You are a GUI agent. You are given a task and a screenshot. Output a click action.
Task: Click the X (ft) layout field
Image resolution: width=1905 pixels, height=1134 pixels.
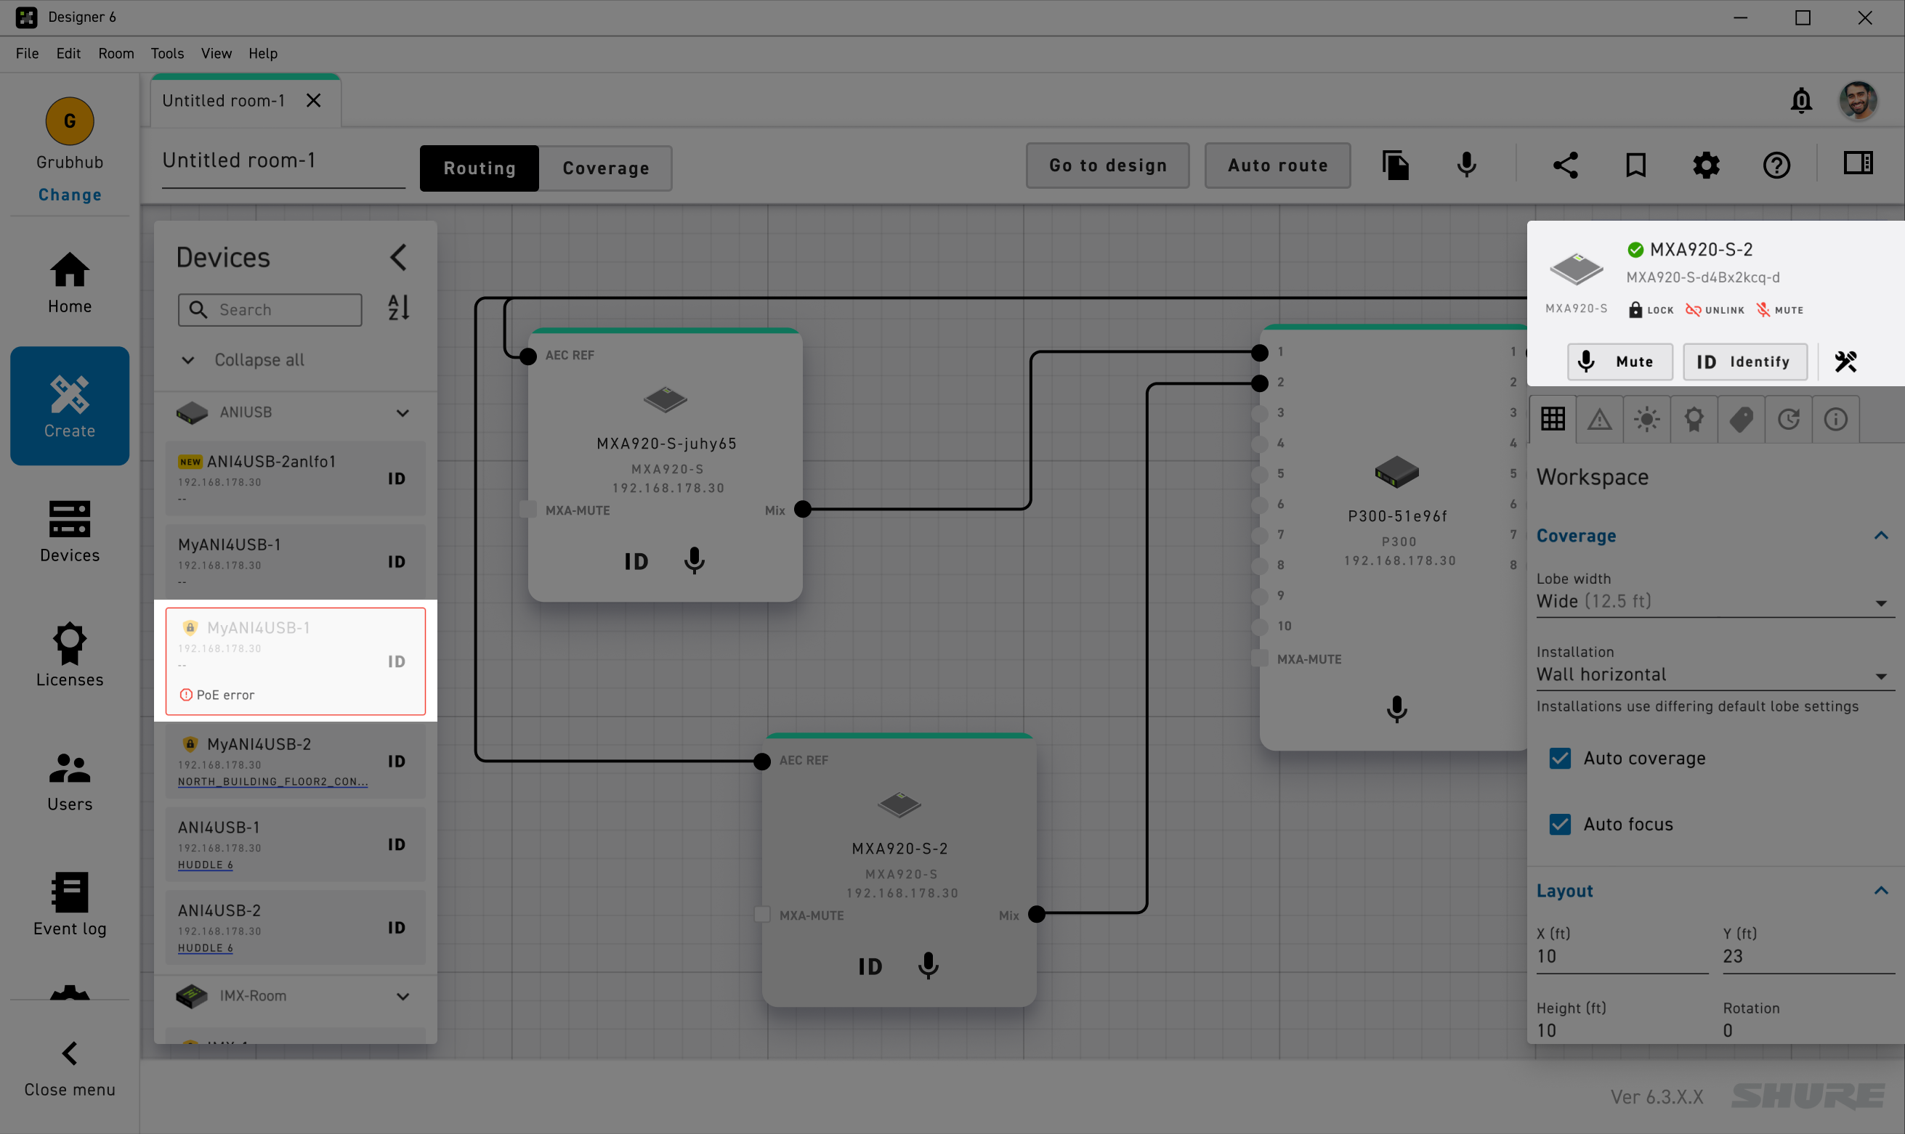(x=1622, y=957)
